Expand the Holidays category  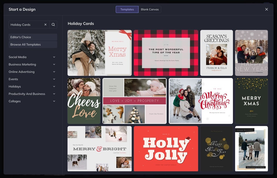pos(32,87)
